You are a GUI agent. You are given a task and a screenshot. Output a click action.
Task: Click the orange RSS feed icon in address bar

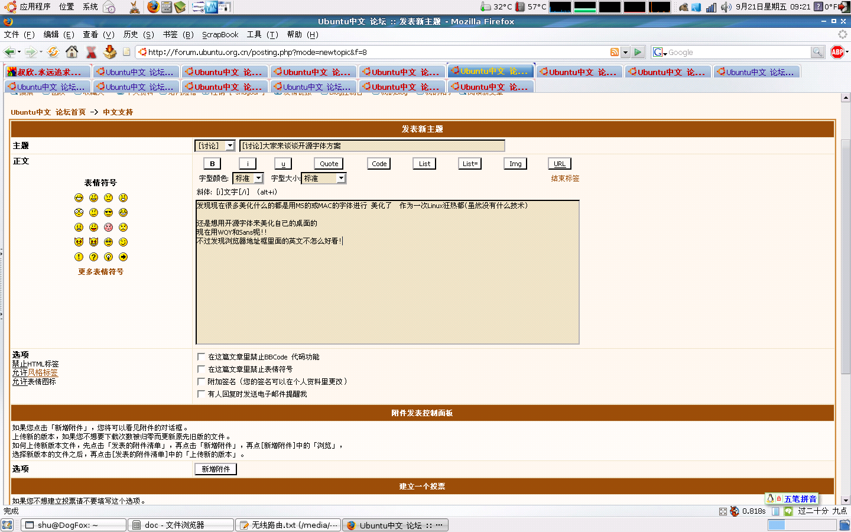pyautogui.click(x=615, y=52)
